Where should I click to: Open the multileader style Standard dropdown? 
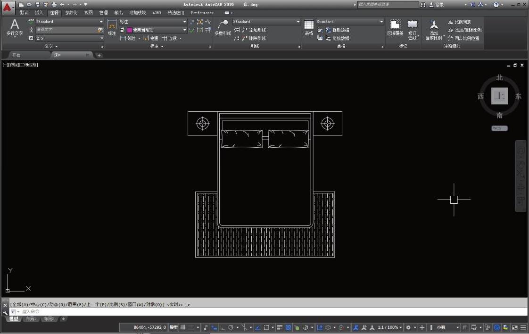click(266, 22)
